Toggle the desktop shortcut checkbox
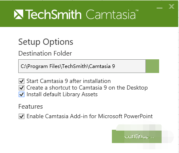The height and width of the screenshot is (153, 179). (x=22, y=87)
